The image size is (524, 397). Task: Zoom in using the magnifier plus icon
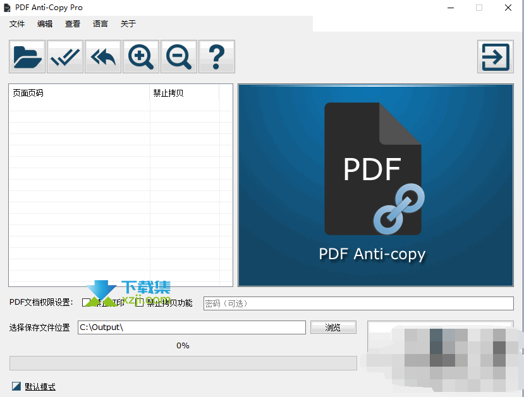coord(141,57)
